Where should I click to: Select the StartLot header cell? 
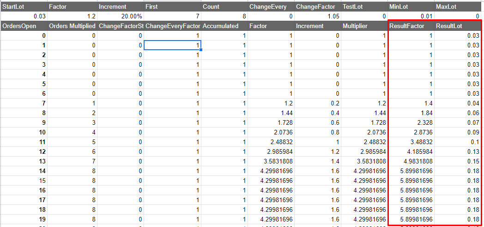tap(24, 6)
